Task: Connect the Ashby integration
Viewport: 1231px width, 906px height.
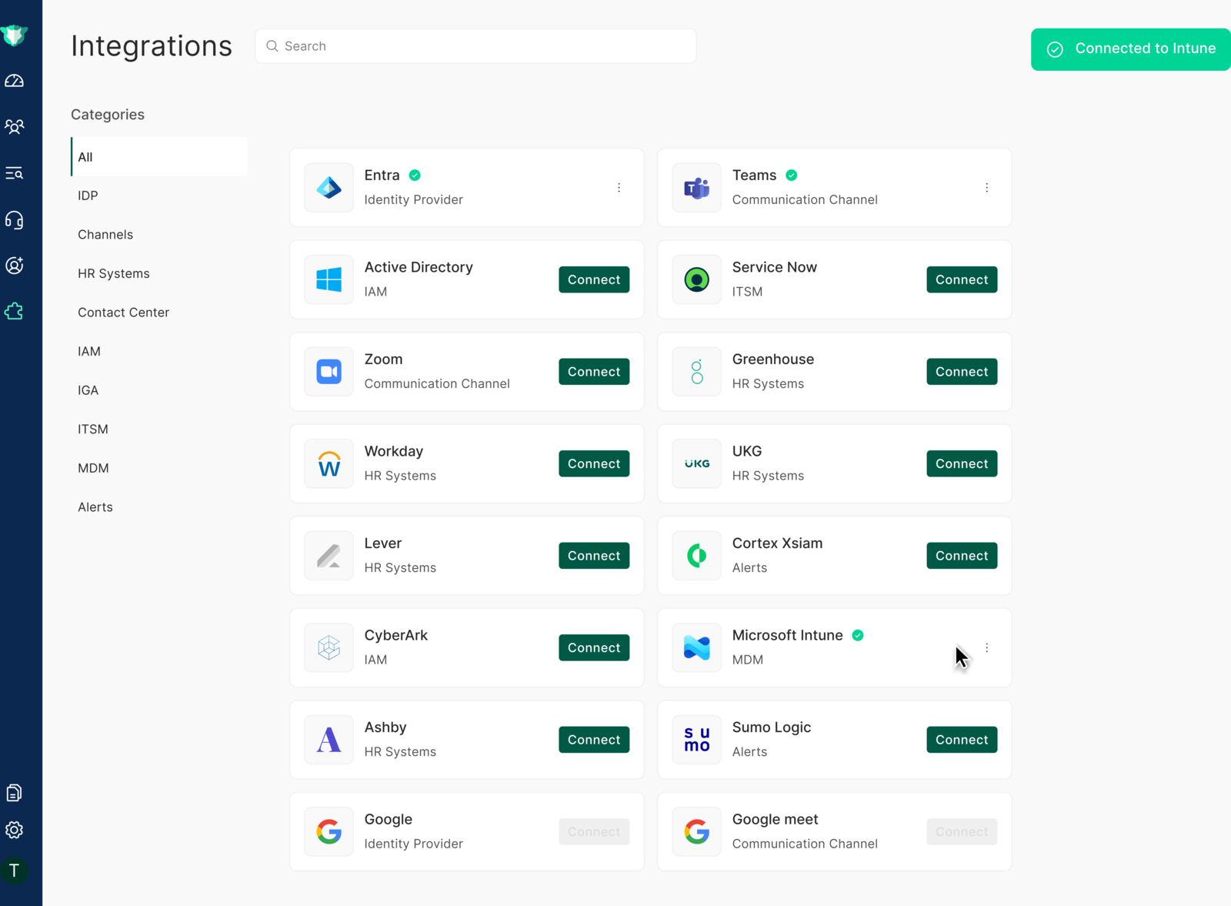Action: click(594, 740)
